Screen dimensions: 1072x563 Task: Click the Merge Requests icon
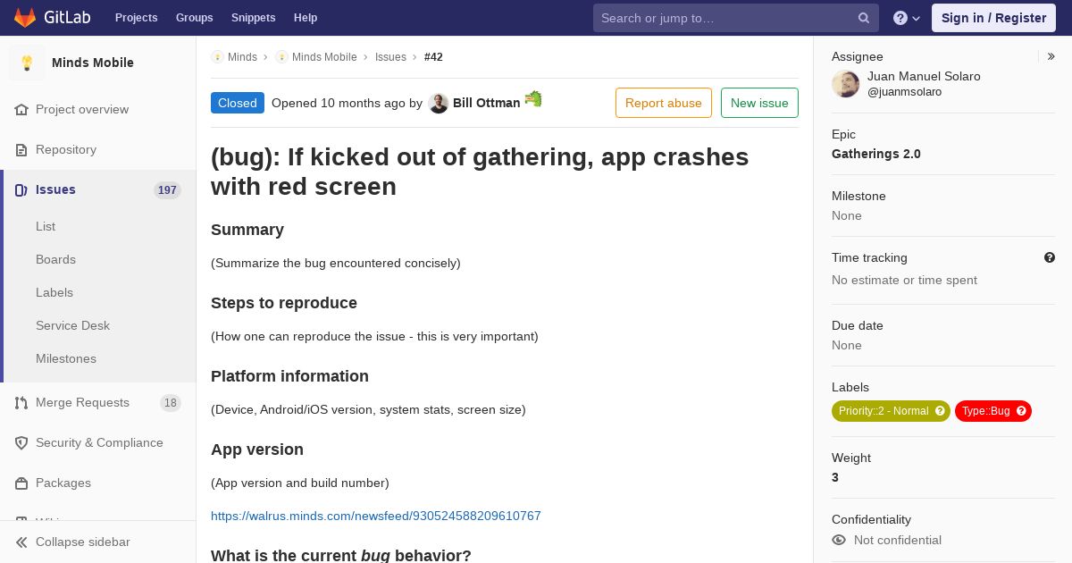tap(21, 403)
